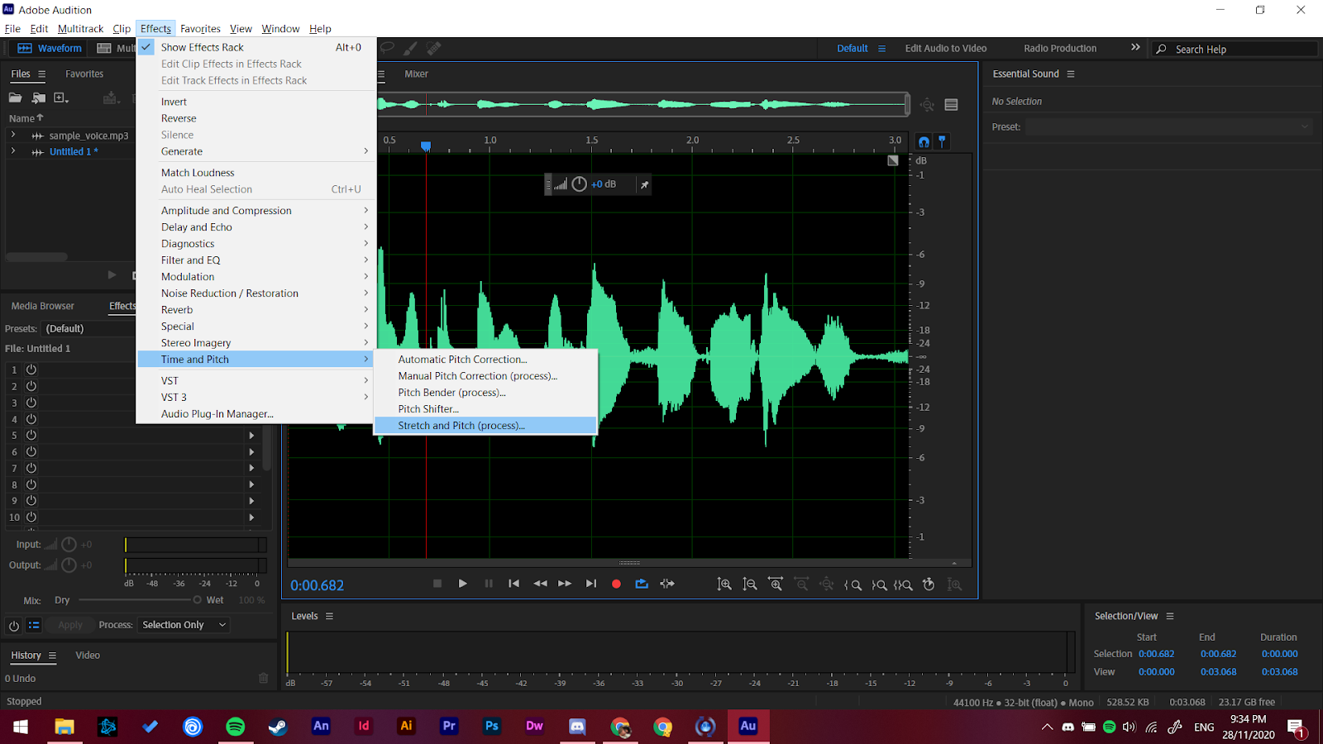Zoom in time icon
1323x744 pixels.
tap(776, 584)
